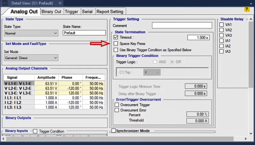
Task: Check the Binary Inputs Trigger Condition checkbox
Action: click(35, 131)
